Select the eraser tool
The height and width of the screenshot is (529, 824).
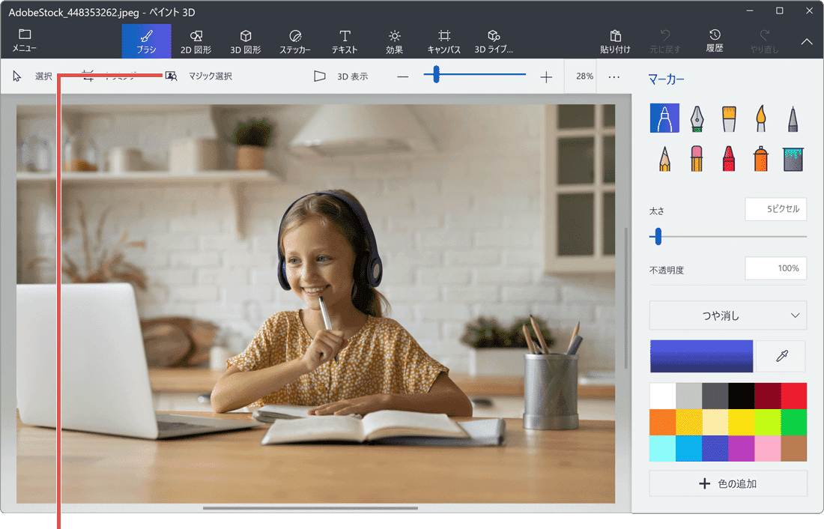point(697,158)
